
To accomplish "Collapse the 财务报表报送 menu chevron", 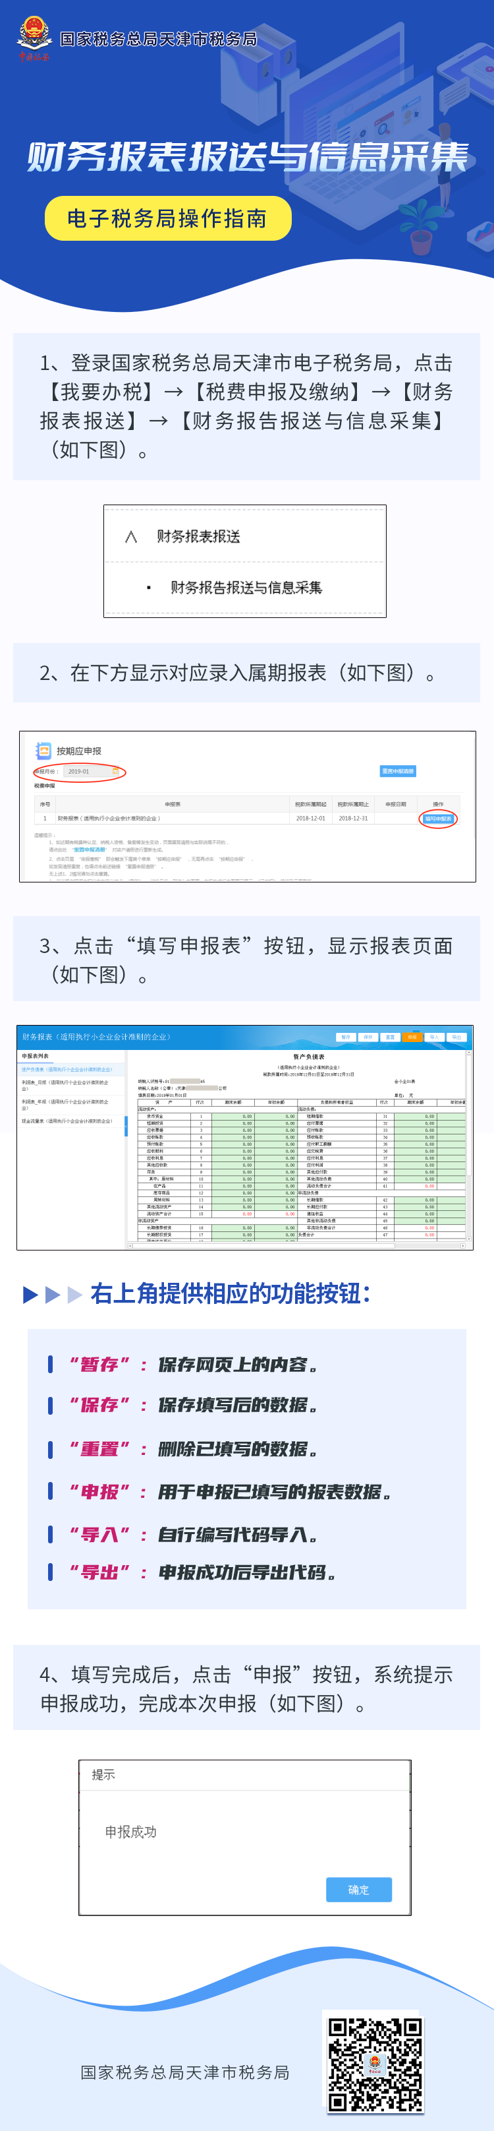I will click(x=130, y=537).
